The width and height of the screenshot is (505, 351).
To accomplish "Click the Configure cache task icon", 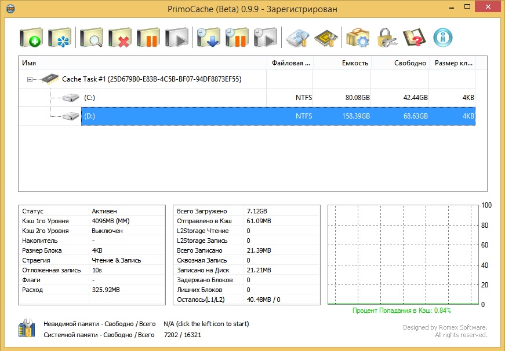I will click(x=60, y=38).
